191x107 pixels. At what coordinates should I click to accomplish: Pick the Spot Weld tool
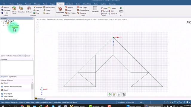pyautogui.click(x=38, y=7)
